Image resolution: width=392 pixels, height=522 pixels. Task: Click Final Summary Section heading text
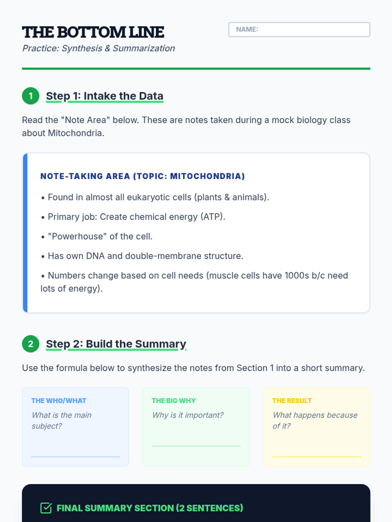150,508
